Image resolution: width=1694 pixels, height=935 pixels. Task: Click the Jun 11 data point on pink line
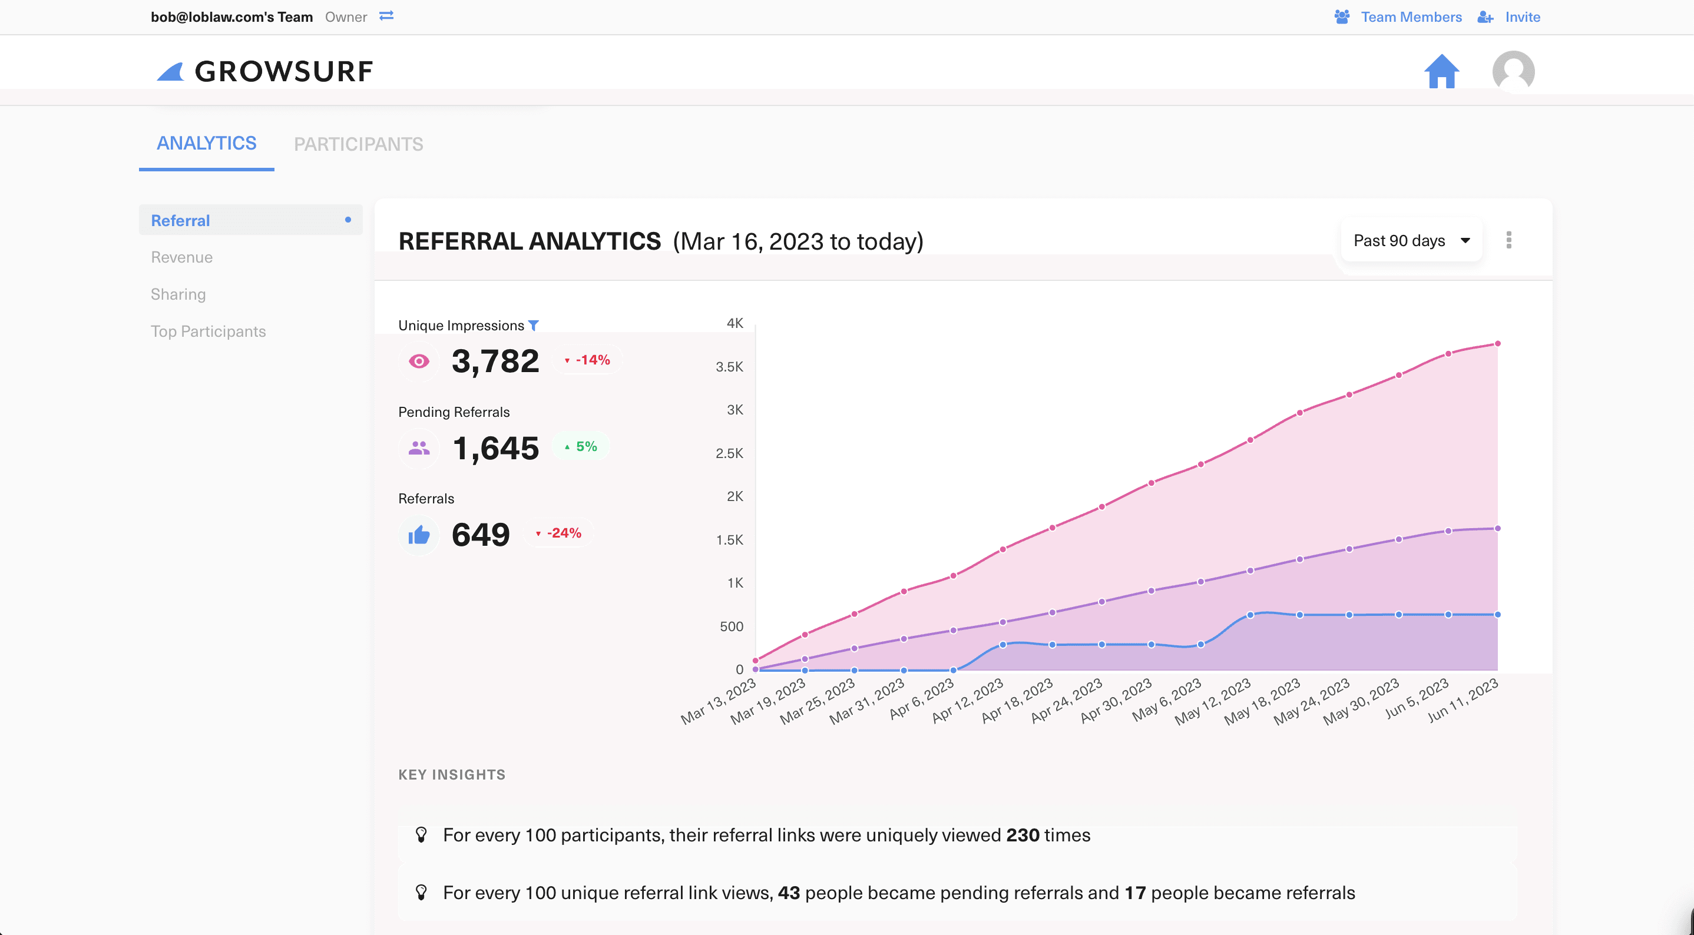pos(1498,343)
